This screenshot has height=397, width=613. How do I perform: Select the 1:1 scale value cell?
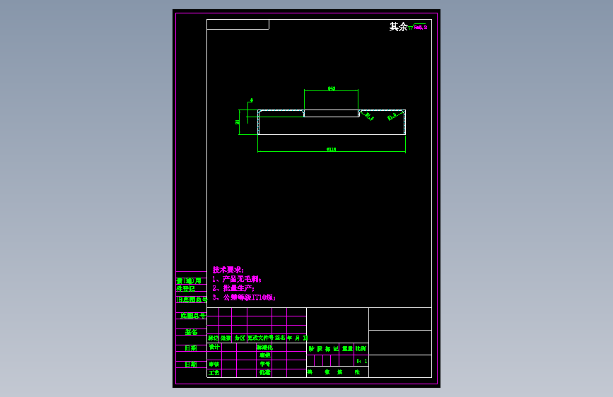pyautogui.click(x=361, y=361)
